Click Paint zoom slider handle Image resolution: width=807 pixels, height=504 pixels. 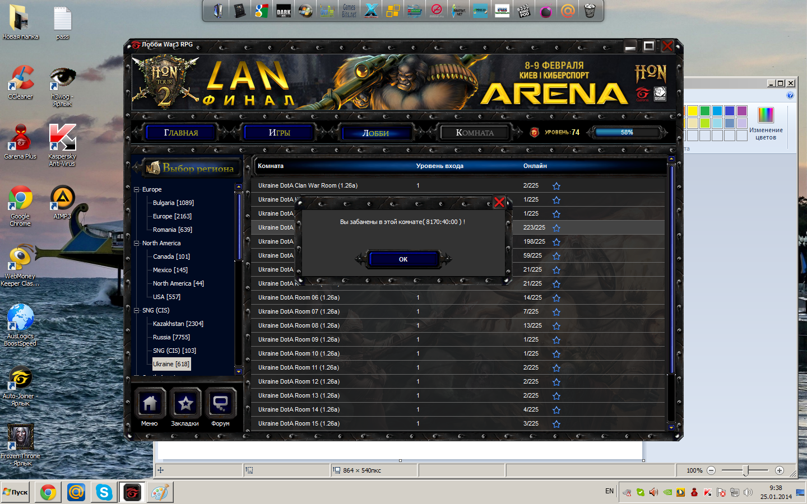coord(746,470)
